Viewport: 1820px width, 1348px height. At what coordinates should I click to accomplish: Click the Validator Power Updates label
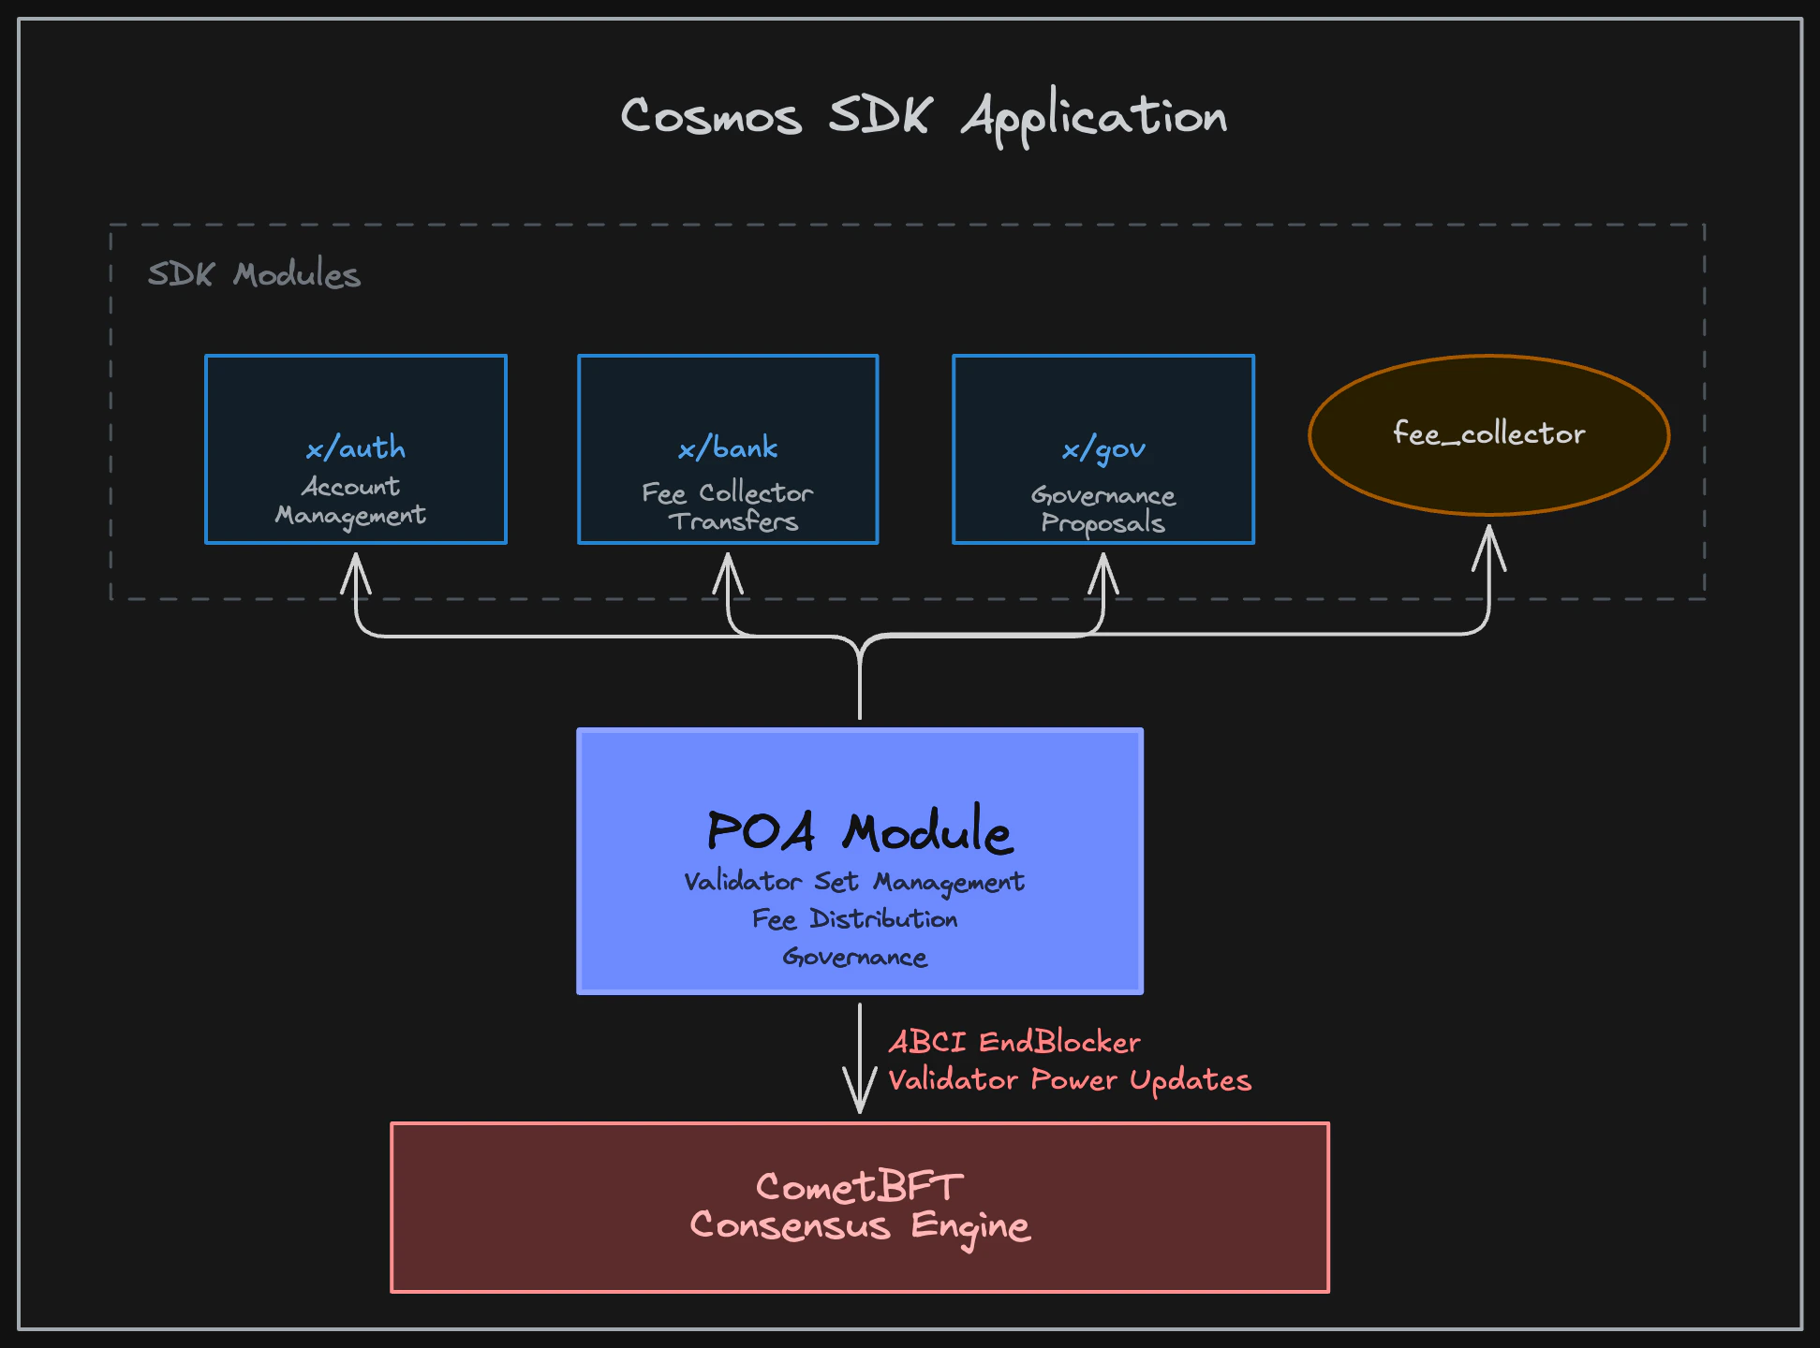1071,1080
